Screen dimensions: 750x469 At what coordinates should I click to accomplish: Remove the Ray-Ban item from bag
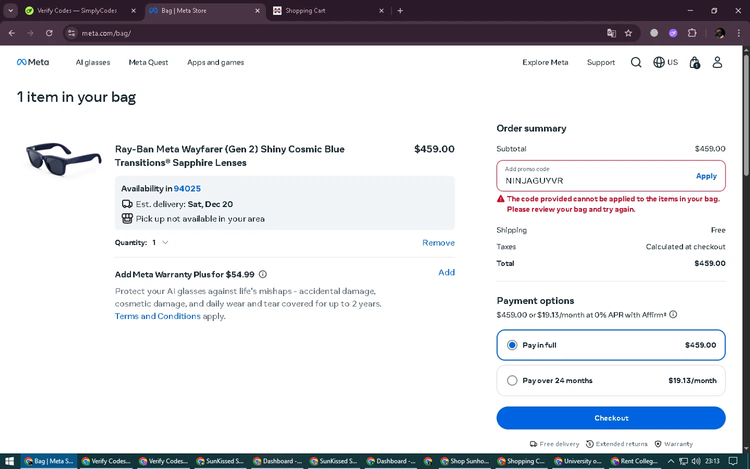(x=438, y=243)
